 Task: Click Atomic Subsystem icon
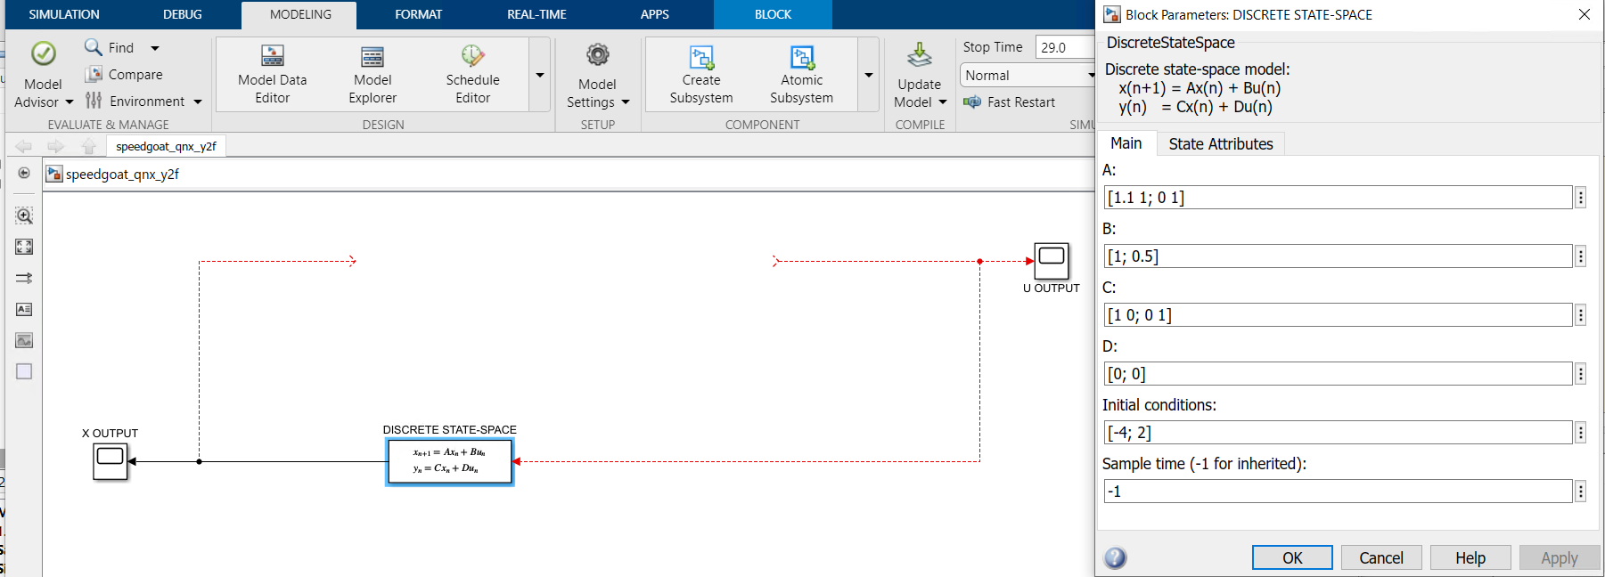click(801, 58)
